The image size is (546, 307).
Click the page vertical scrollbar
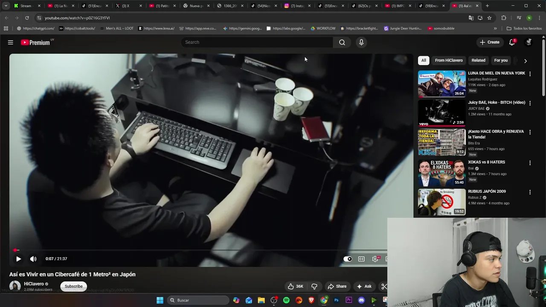(x=543, y=68)
